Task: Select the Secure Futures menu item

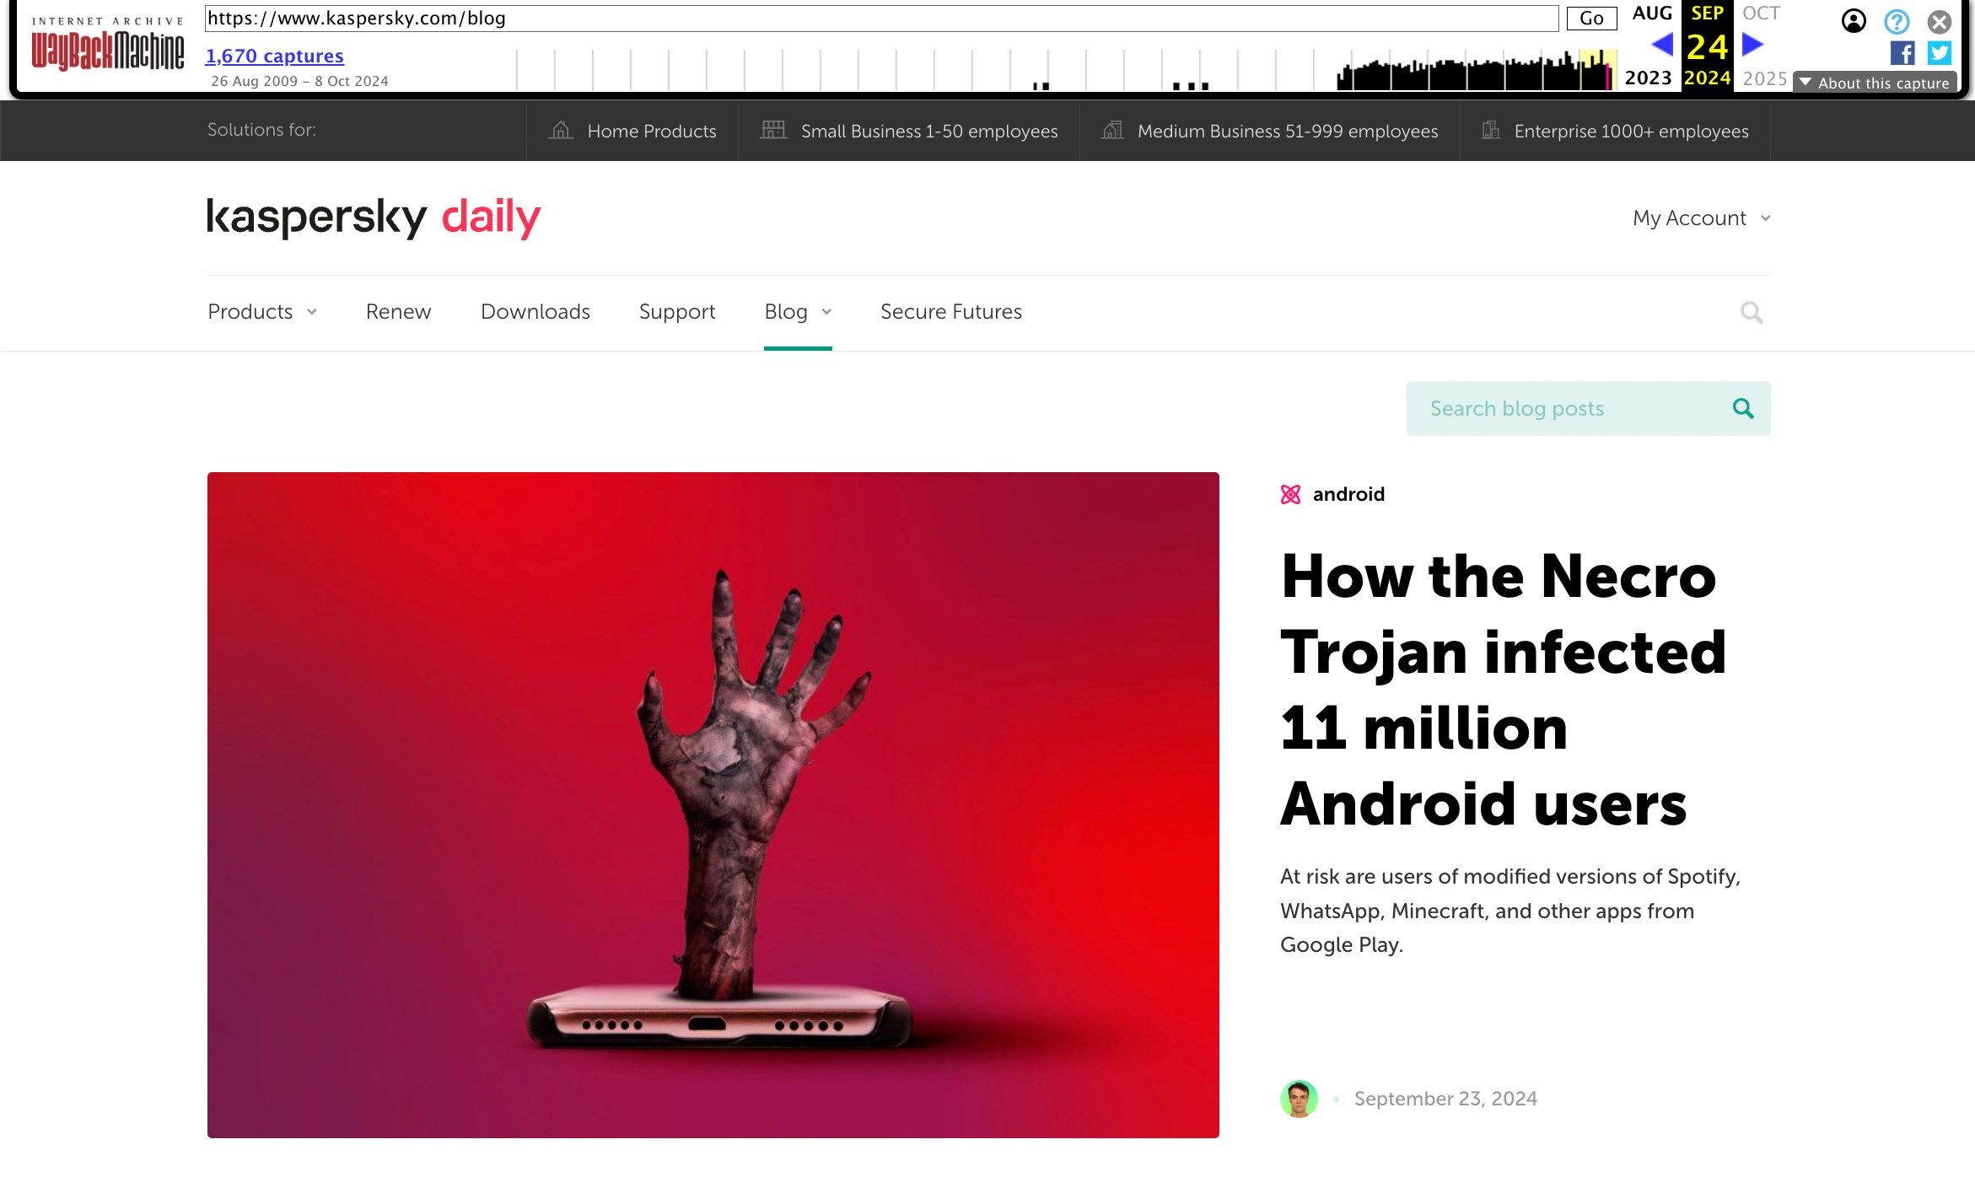Action: pyautogui.click(x=951, y=311)
